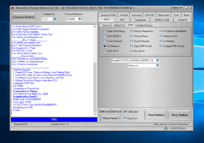Select Memory Write radio option

point(161,36)
